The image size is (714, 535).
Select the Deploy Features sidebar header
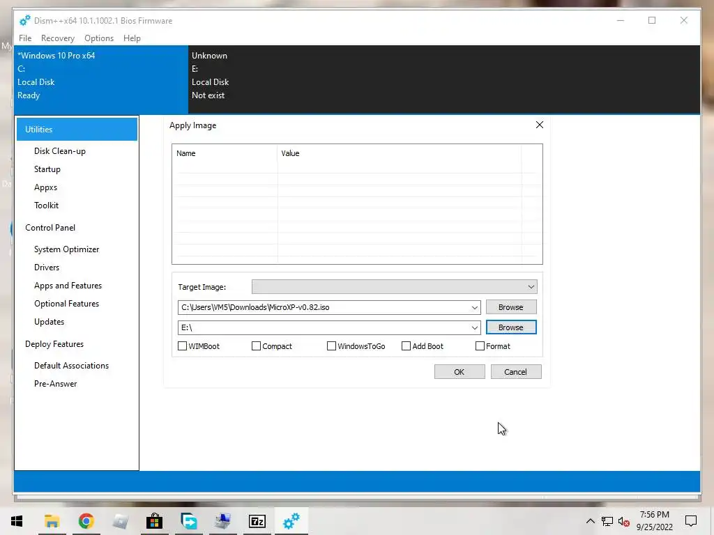[54, 344]
